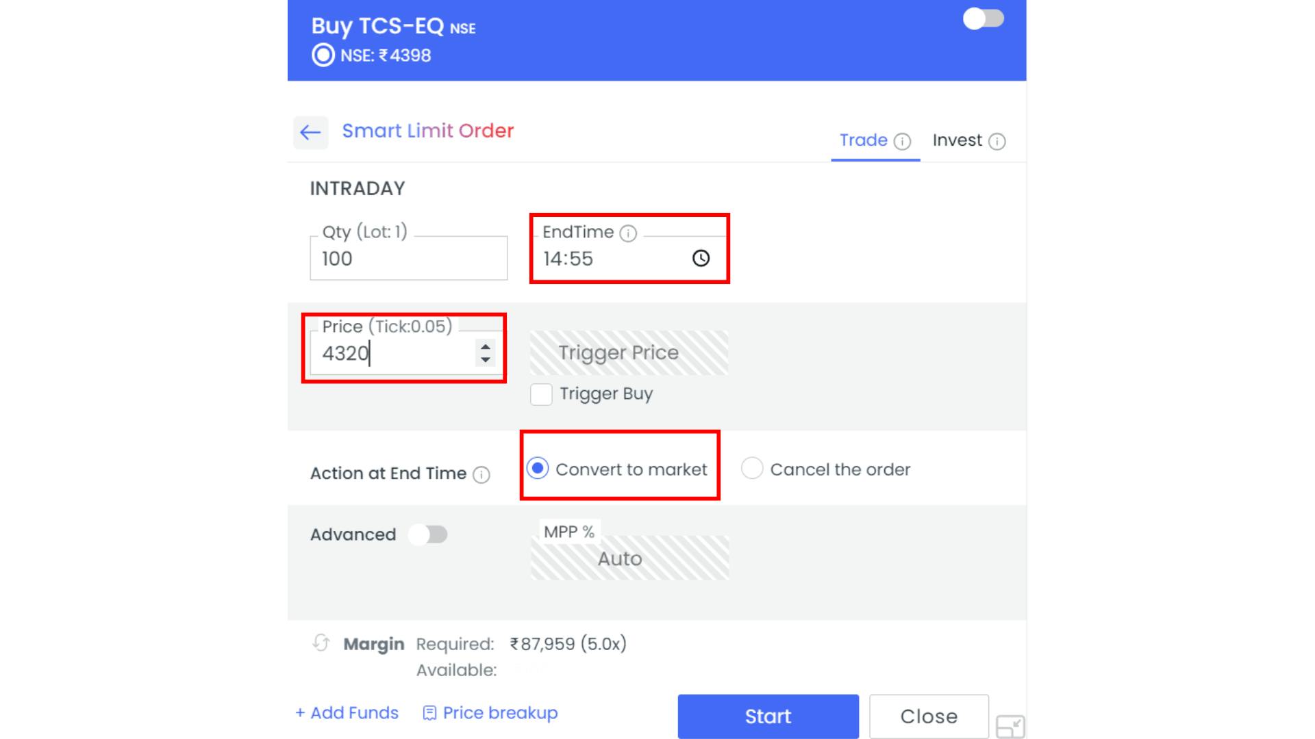1315x739 pixels.
Task: Click the minimize panel icon at bottom right
Action: pyautogui.click(x=1010, y=726)
